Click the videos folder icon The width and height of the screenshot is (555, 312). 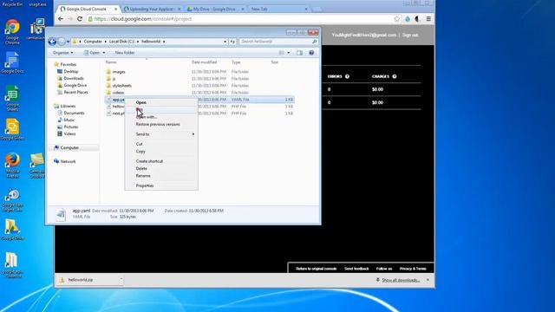108,93
